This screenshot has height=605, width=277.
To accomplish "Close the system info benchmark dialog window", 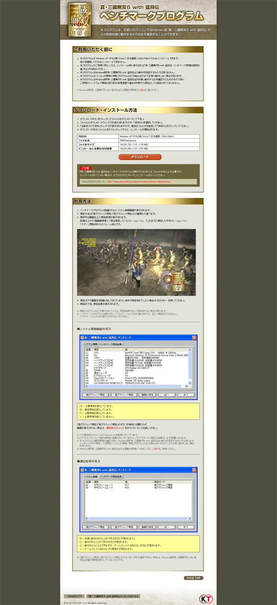I will coord(194,338).
